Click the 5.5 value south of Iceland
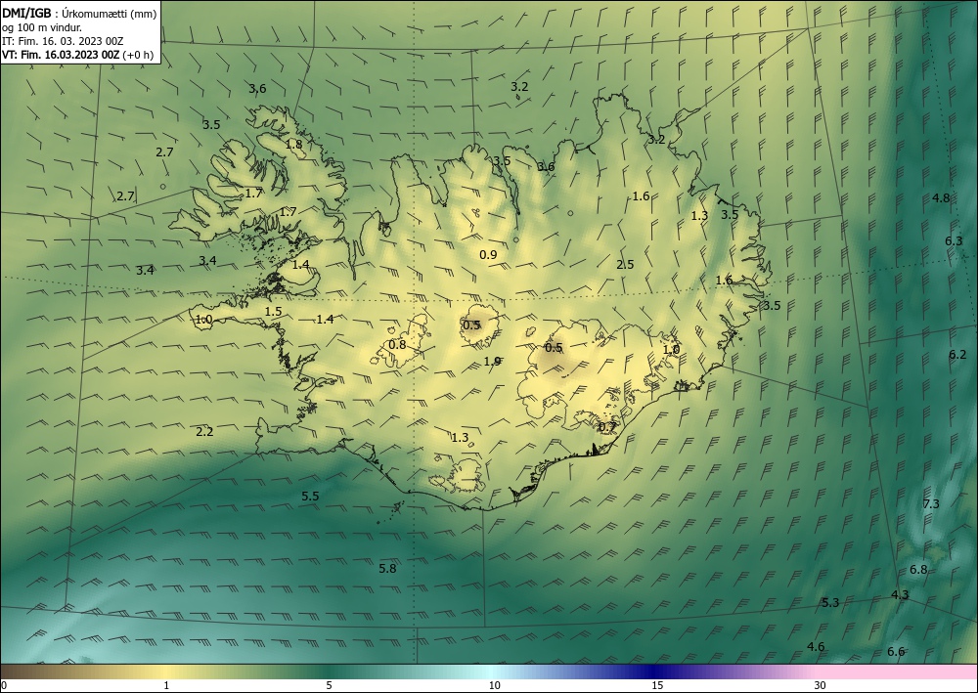The height and width of the screenshot is (693, 978). 310,497
